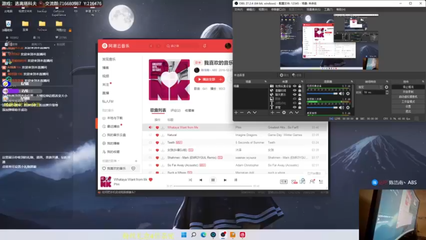The height and width of the screenshot is (240, 426).
Task: Toggle visibility of 视频采集设备 source in OBS
Action: [x=294, y=86]
